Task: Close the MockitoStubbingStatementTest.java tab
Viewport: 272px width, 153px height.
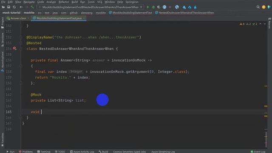Action: [84, 18]
